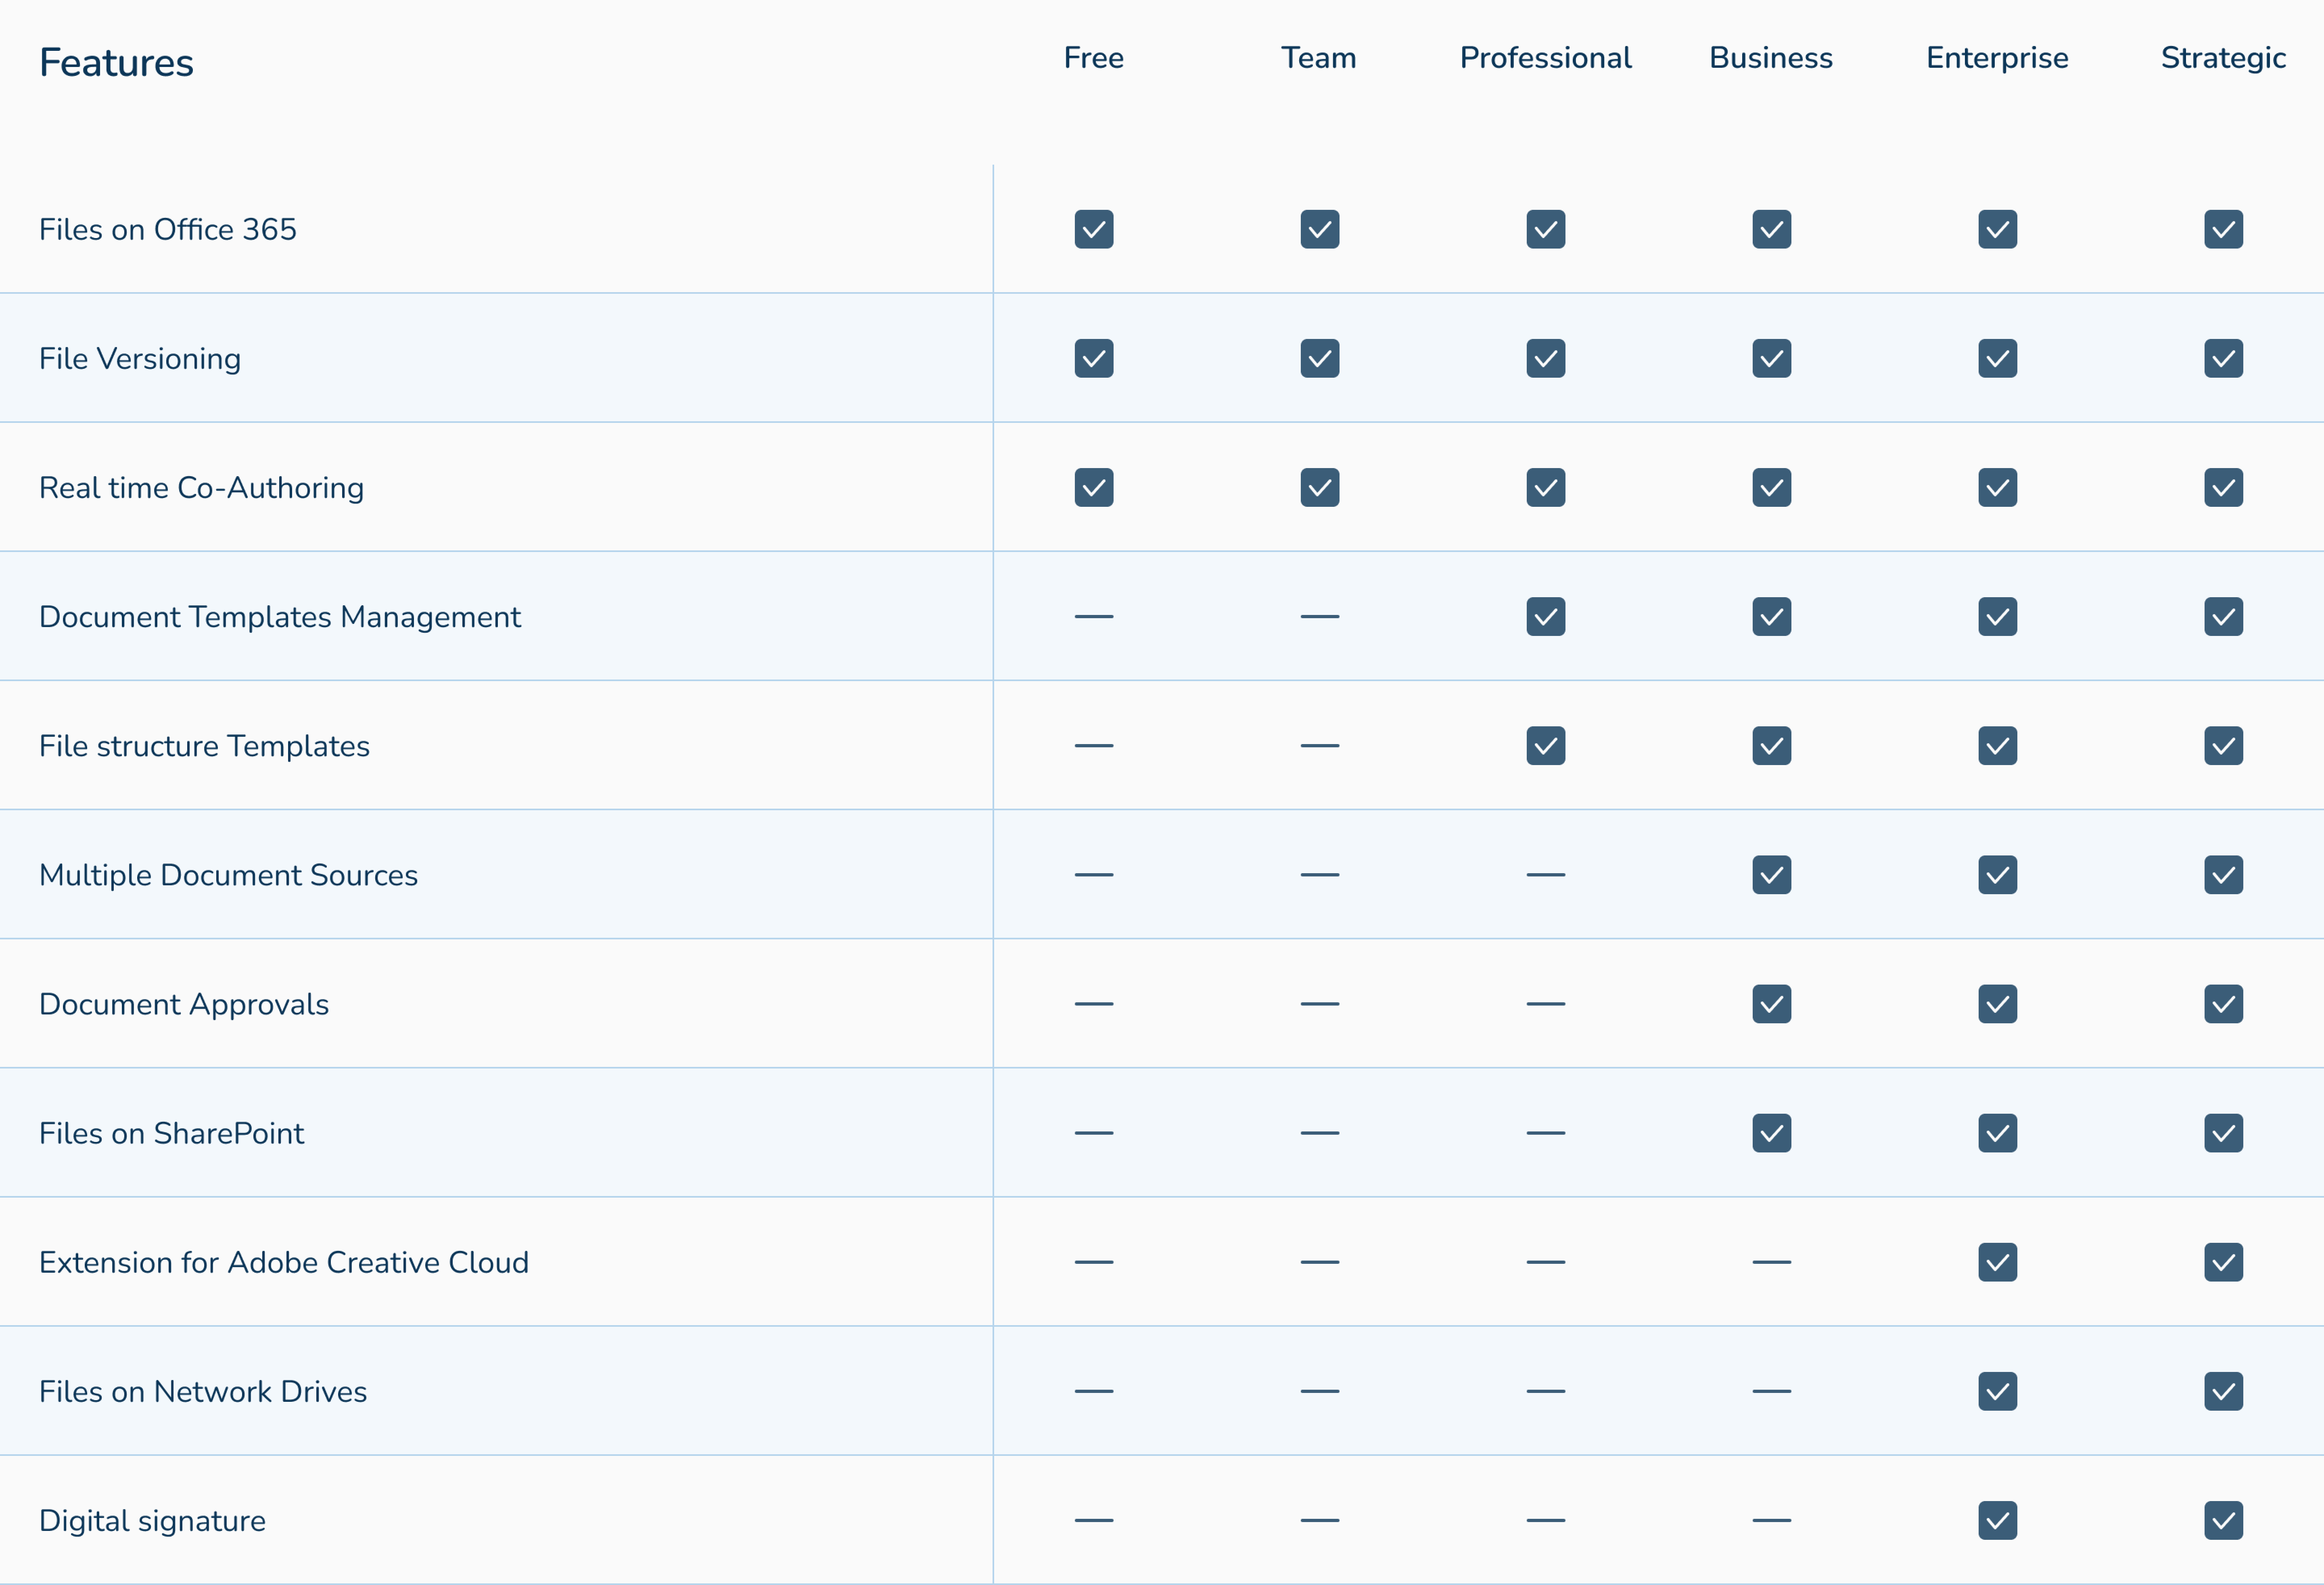This screenshot has height=1585, width=2324.
Task: Click Enterprise checkmark for Files on SharePoint
Action: (1997, 1132)
